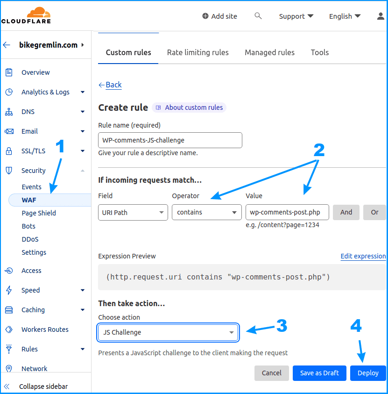Viewport: 388px width, 394px height.
Task: Expand the Analytics & Logs submenu arrow
Action: [83, 92]
